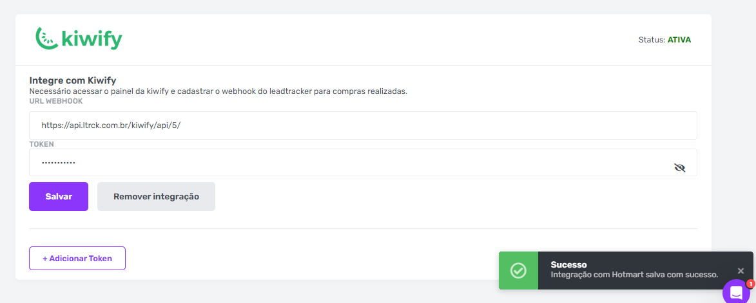Dismiss the Sucesso notification with X
756x303 pixels.
point(741,271)
